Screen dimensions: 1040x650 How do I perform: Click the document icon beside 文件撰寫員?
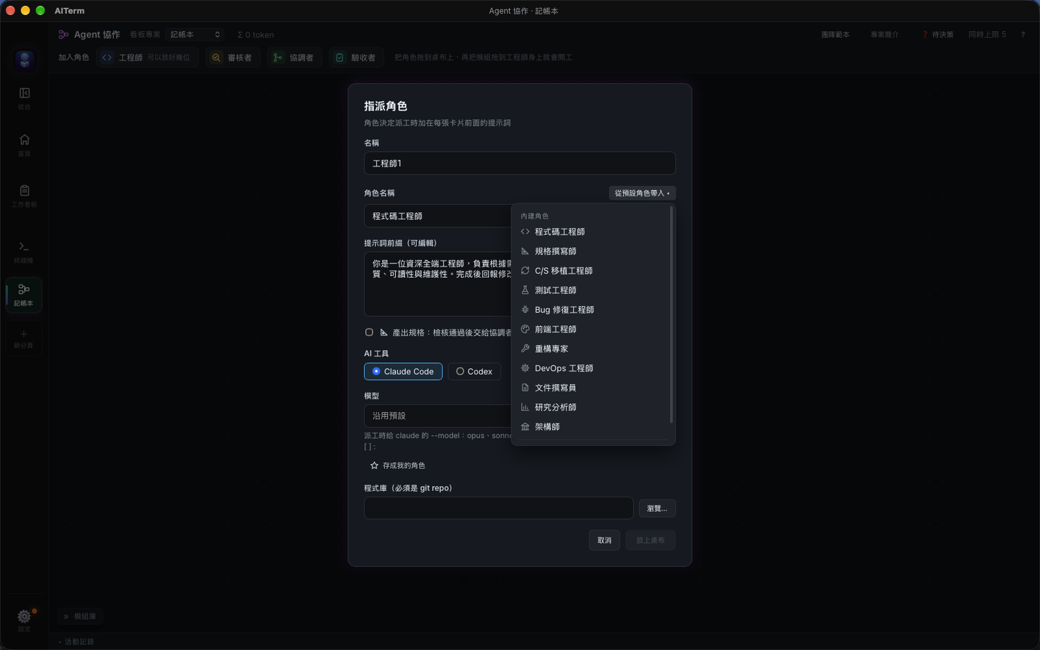(525, 387)
